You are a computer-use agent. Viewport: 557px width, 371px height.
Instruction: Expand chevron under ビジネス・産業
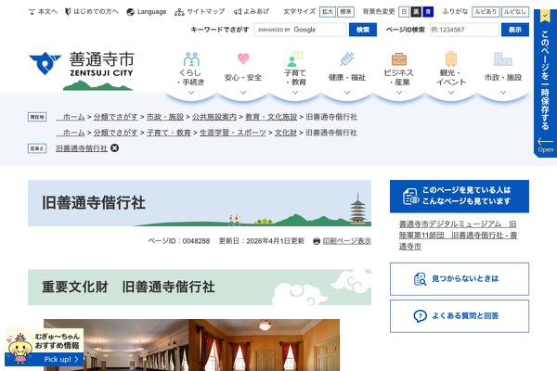click(399, 93)
